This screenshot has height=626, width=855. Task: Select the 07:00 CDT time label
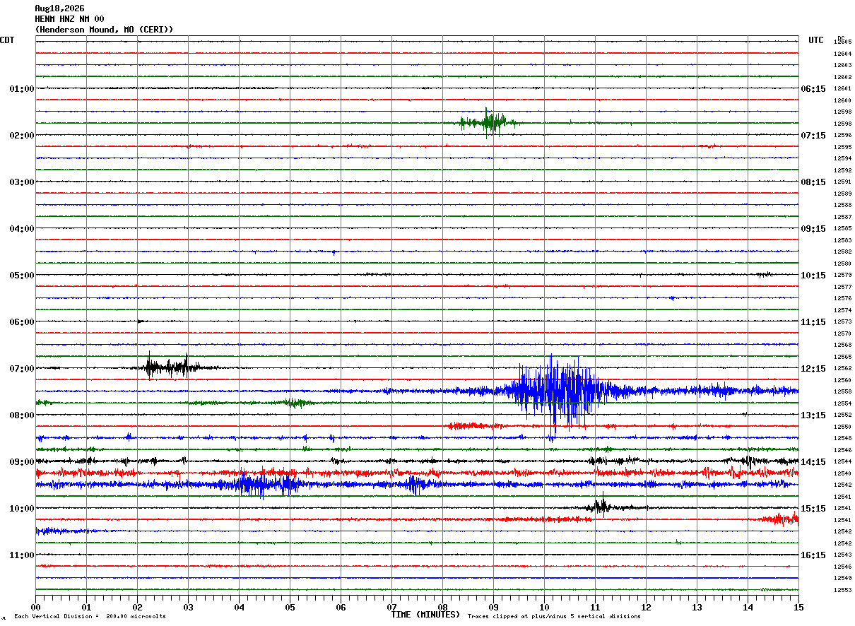click(21, 369)
